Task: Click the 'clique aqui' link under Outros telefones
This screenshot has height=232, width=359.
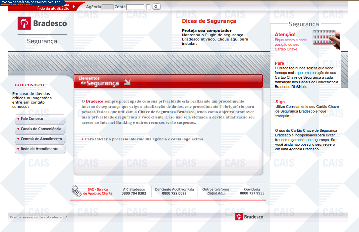Action: pos(216,193)
